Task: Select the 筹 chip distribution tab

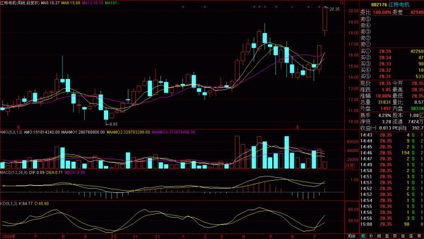Action: (419, 236)
